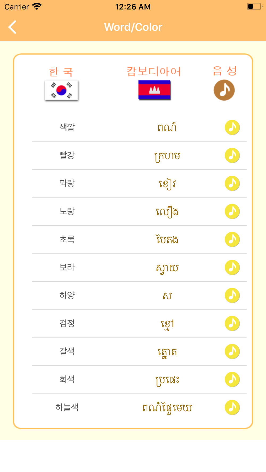Select the Korean word 빨강
266x472 pixels.
pos(67,155)
